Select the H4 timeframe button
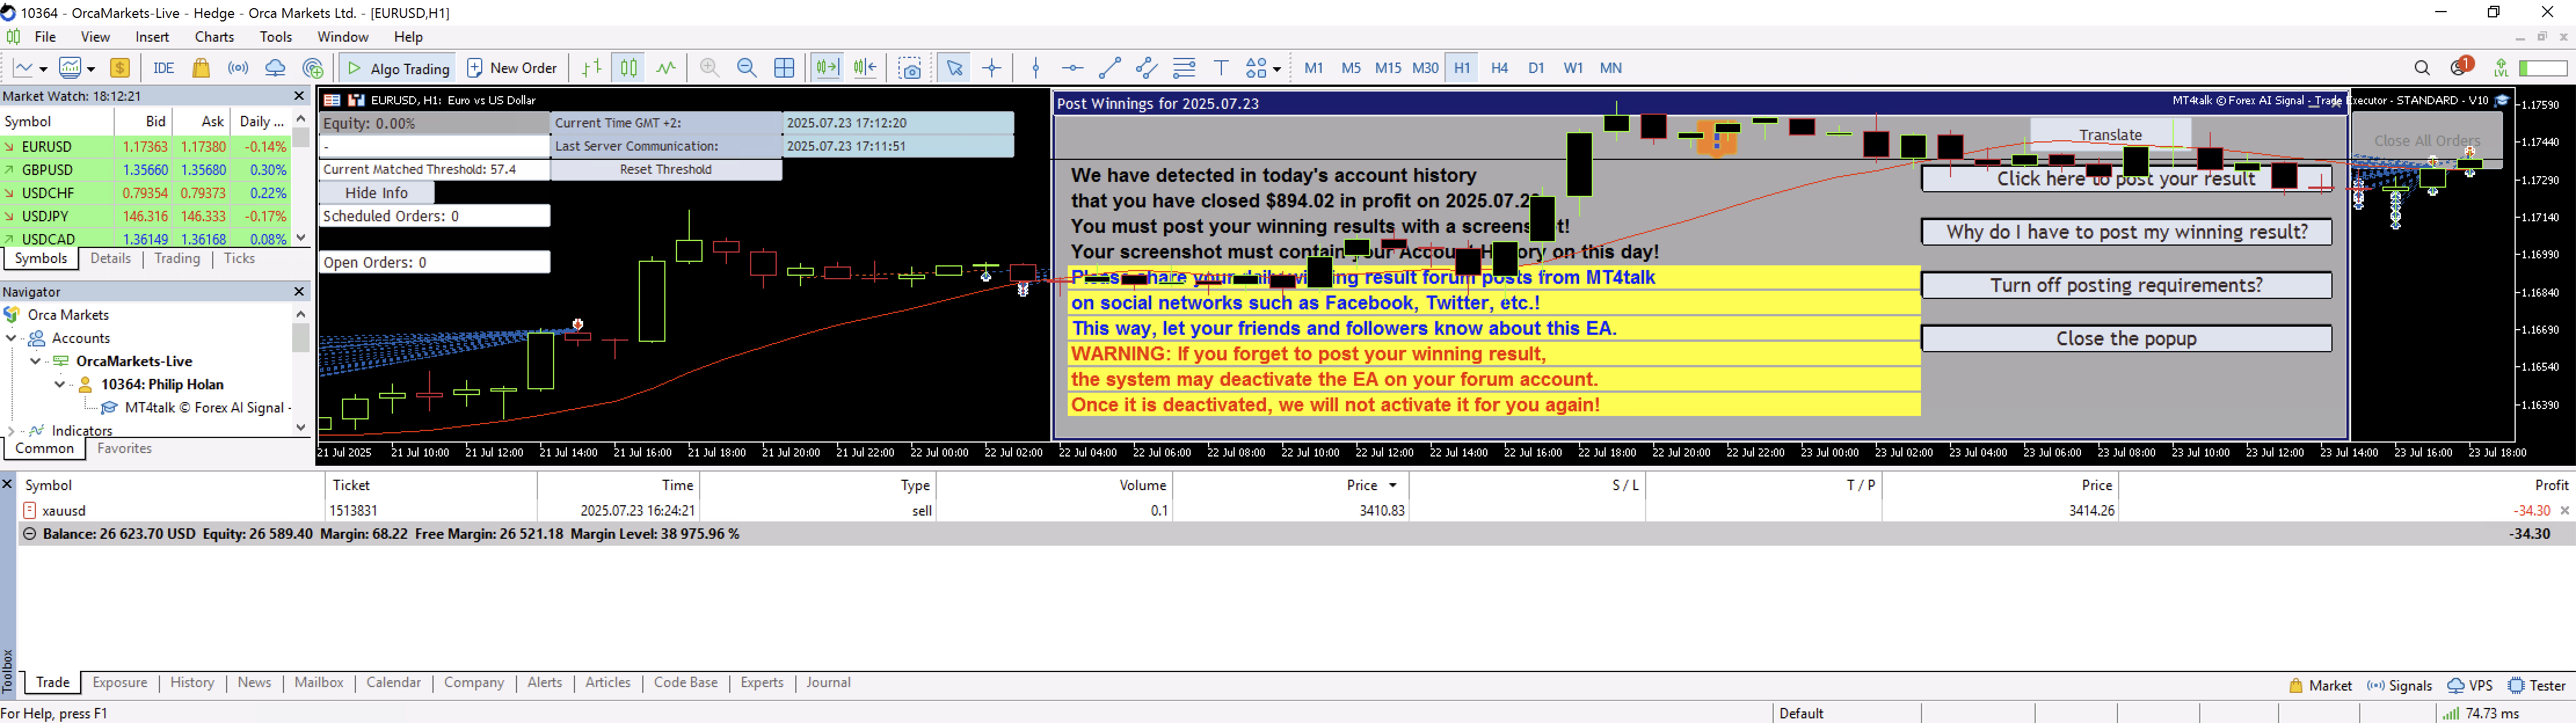This screenshot has width=2576, height=723. pos(1499,68)
